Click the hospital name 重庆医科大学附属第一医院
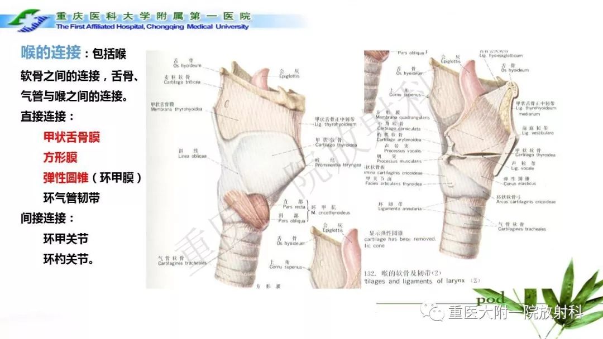 coord(153,16)
